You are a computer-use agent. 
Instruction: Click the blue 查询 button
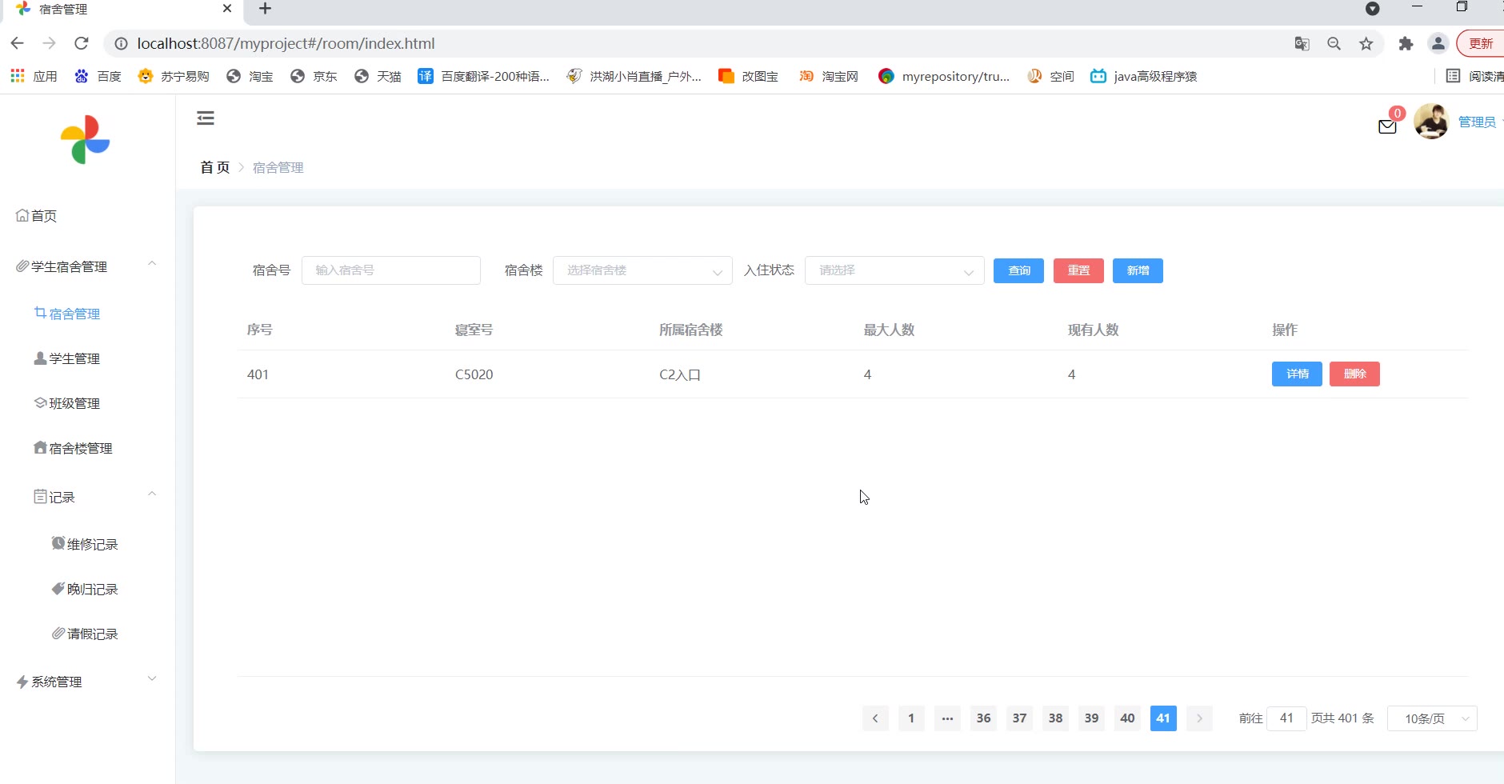click(1018, 270)
